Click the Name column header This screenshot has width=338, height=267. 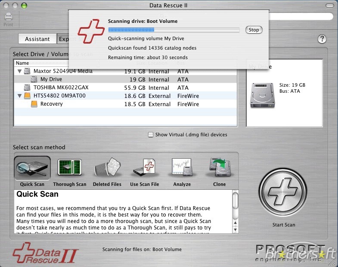coord(22,63)
